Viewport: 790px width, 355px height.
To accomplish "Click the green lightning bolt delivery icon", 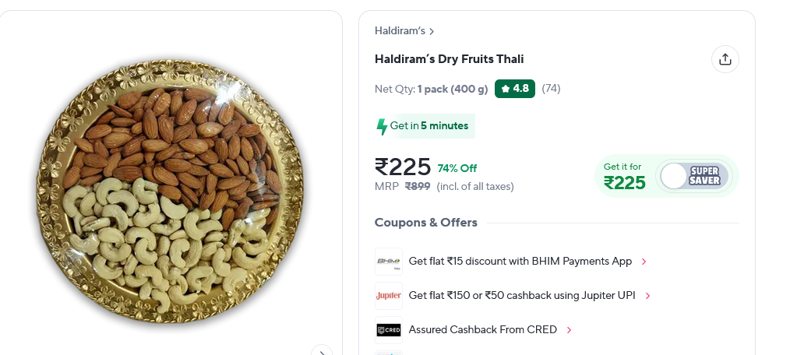I will pyautogui.click(x=382, y=126).
